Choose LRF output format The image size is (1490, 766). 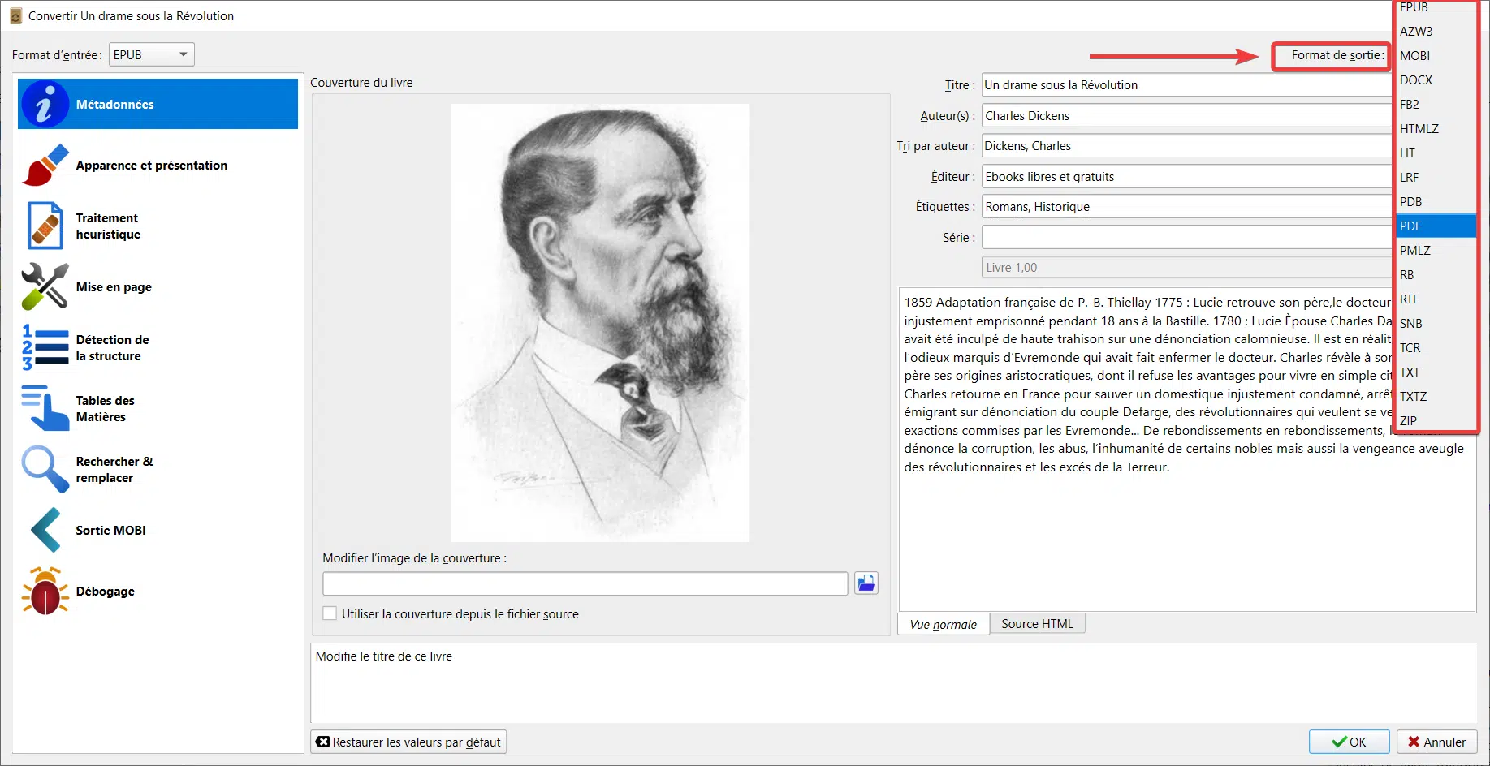pyautogui.click(x=1436, y=178)
